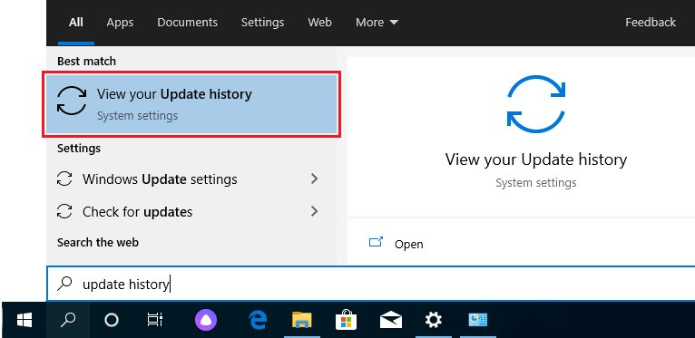Open Microsoft Edge from the taskbar
This screenshot has width=695, height=338.
258,320
